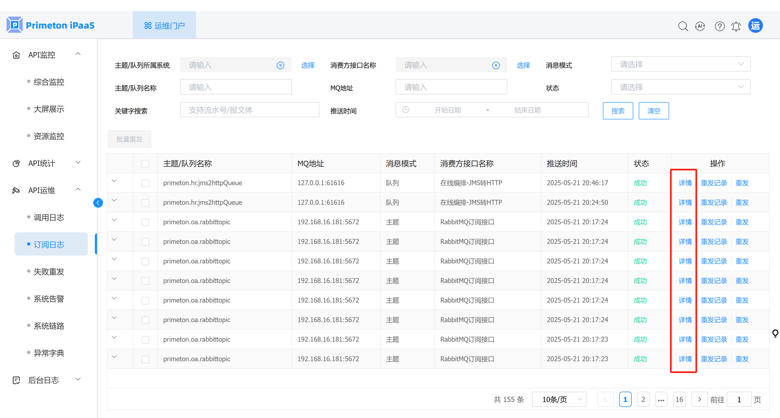Click the 搜索 button
Screen dimensions: 780x418
(618, 111)
